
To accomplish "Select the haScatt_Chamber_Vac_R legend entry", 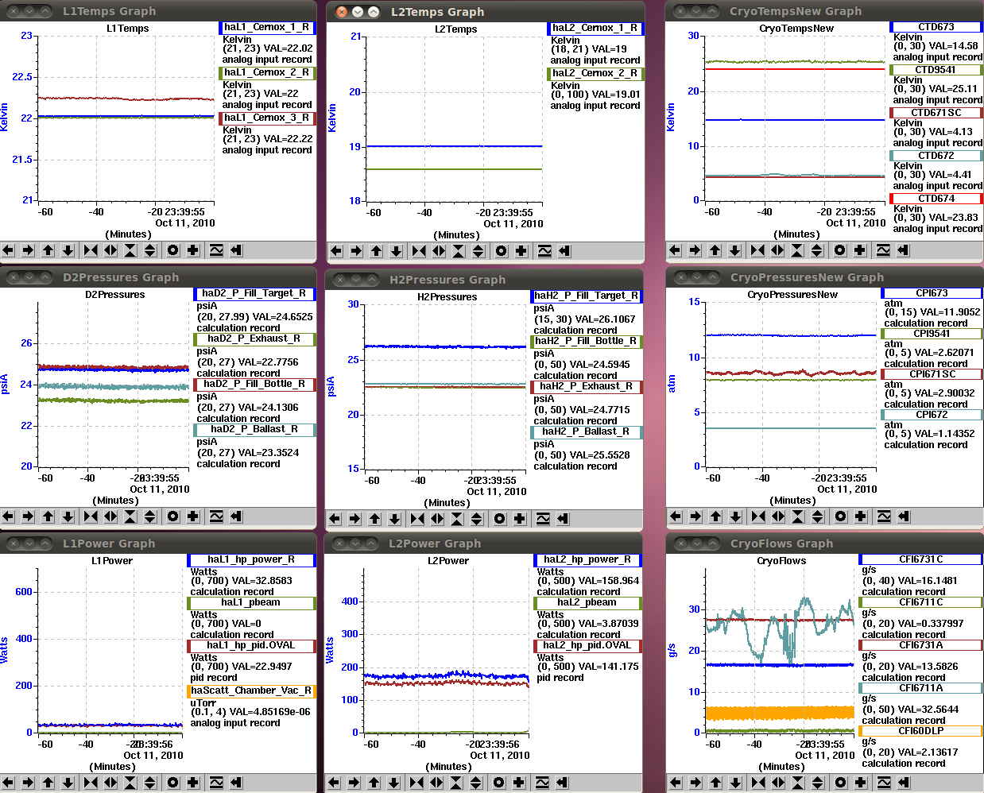I will (x=251, y=690).
